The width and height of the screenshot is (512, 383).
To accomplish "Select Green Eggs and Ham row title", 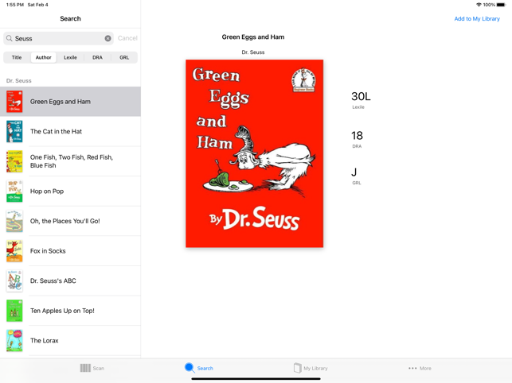I will coord(61,102).
